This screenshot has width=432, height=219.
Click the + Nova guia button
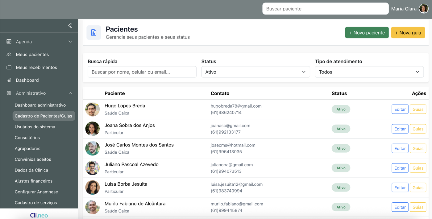point(408,33)
